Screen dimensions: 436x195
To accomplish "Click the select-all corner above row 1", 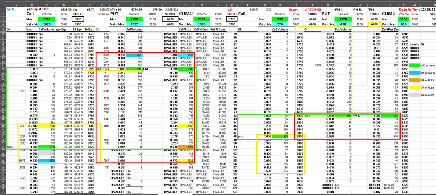I will [3, 5].
